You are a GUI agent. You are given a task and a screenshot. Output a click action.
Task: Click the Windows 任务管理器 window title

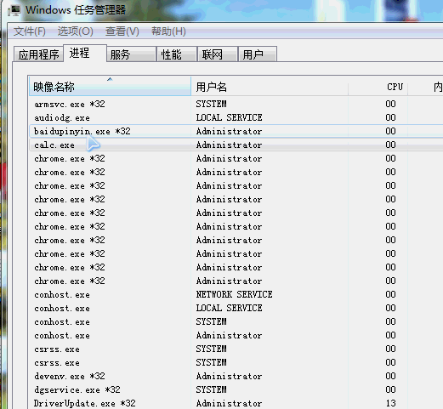click(x=76, y=10)
